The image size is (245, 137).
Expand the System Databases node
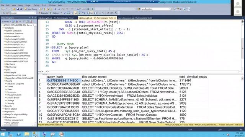pyautogui.click(x=4, y=31)
